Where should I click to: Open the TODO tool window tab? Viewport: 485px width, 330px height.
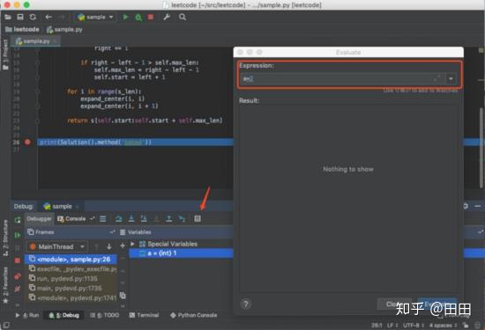(105, 315)
